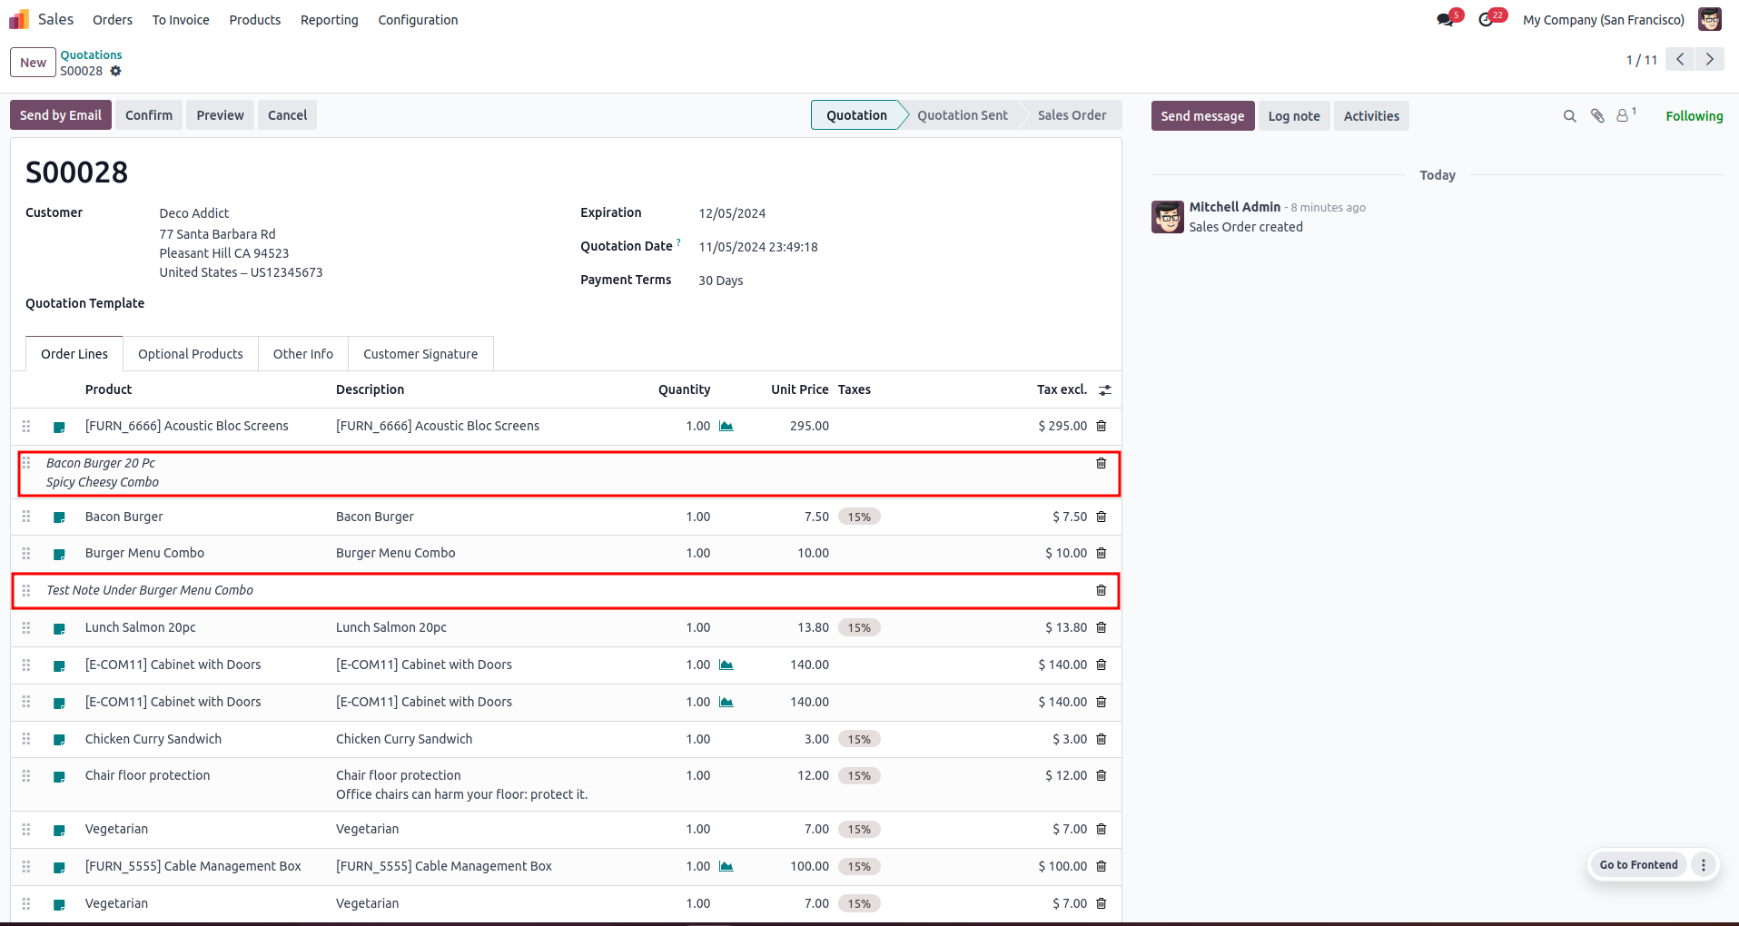Expand the Go to Frontend options menu
The height and width of the screenshot is (926, 1739).
click(1704, 865)
